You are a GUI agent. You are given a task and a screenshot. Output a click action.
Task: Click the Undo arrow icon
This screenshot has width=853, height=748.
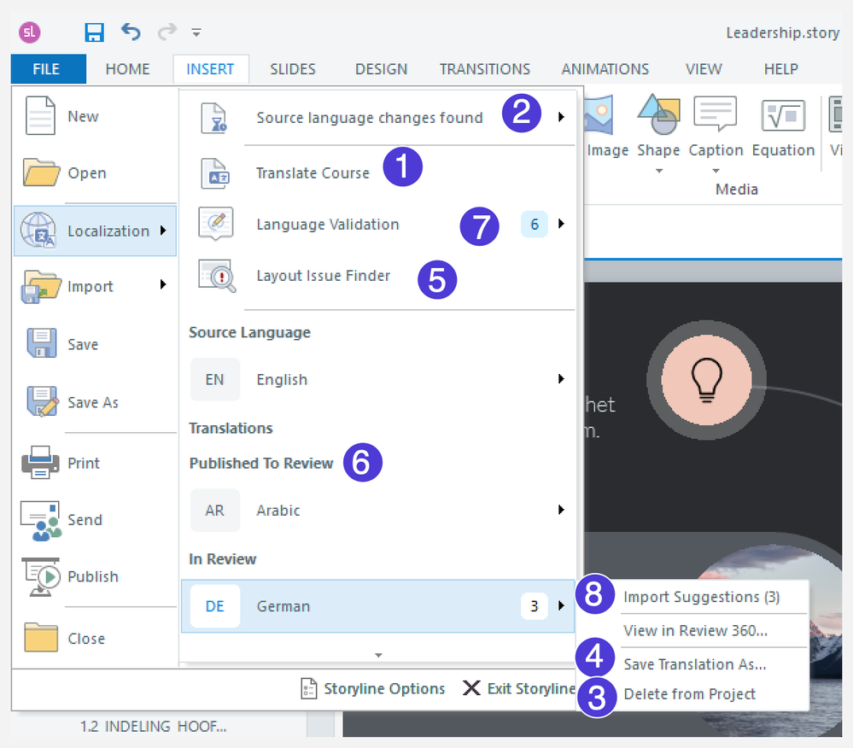(x=131, y=32)
